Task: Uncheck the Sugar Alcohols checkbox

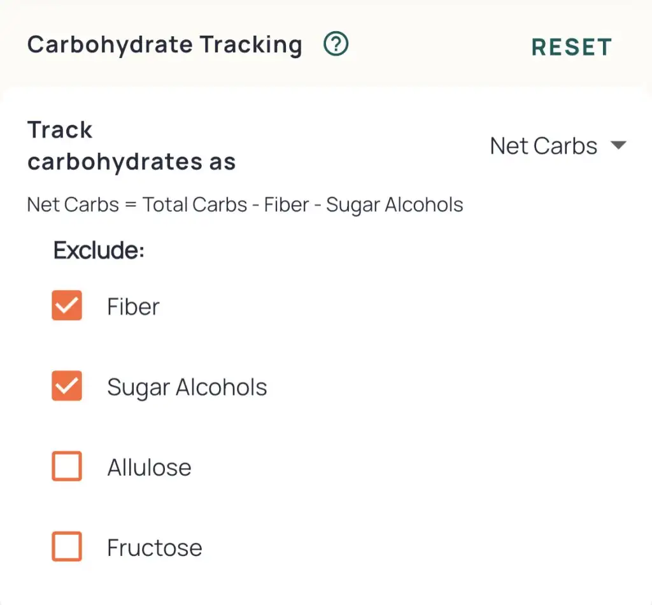Action: pyautogui.click(x=66, y=385)
